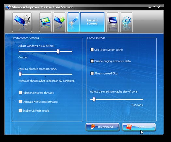
Task: Toggle Always unload DLLs checkbox
Action: 92,73
